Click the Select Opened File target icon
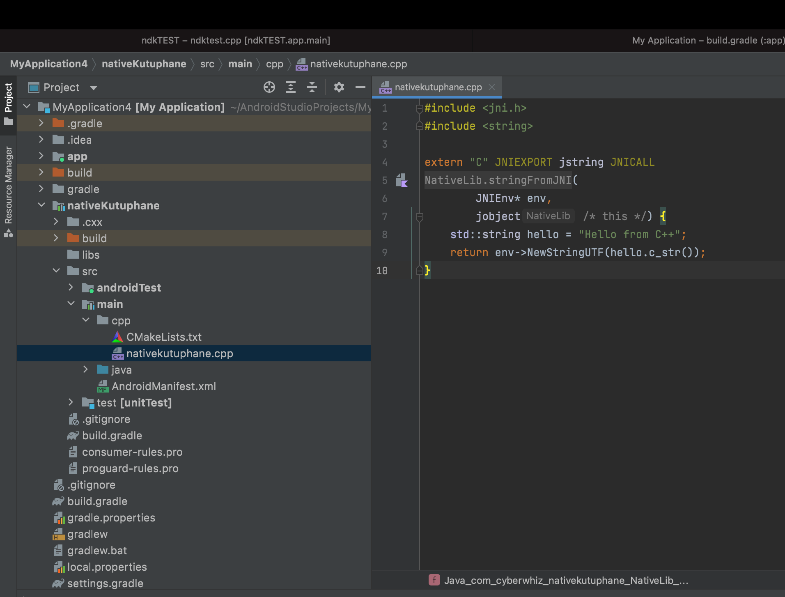This screenshot has width=785, height=597. coord(269,87)
